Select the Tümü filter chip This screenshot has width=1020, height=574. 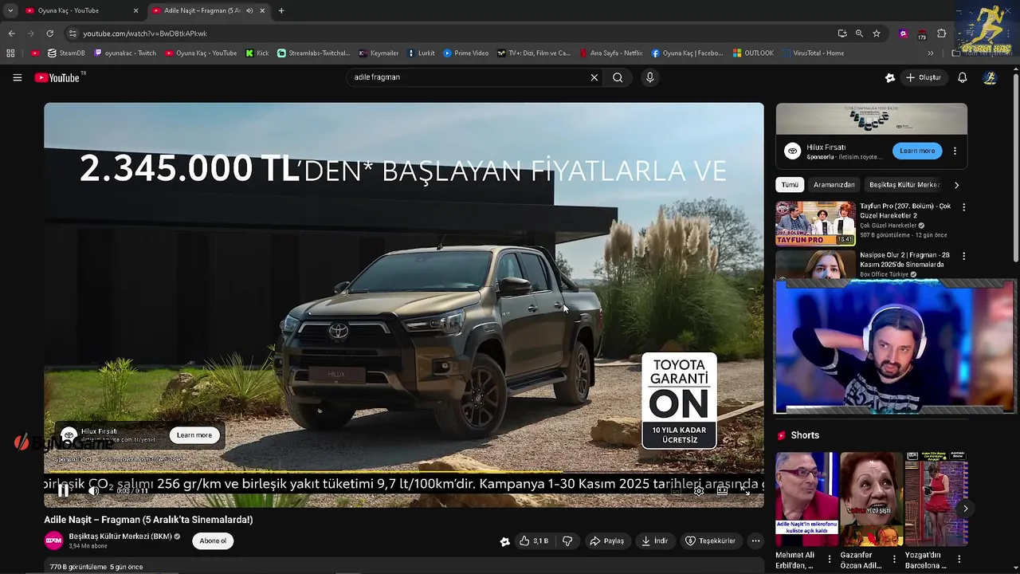coord(790,185)
